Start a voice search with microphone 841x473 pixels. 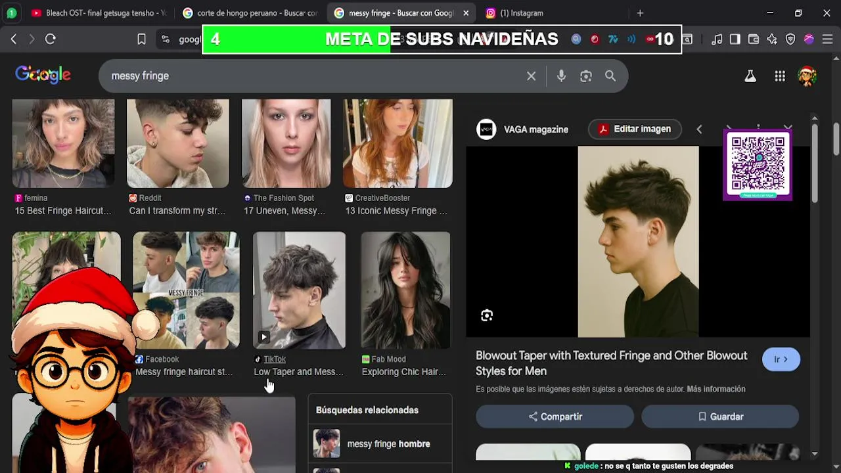click(x=561, y=76)
